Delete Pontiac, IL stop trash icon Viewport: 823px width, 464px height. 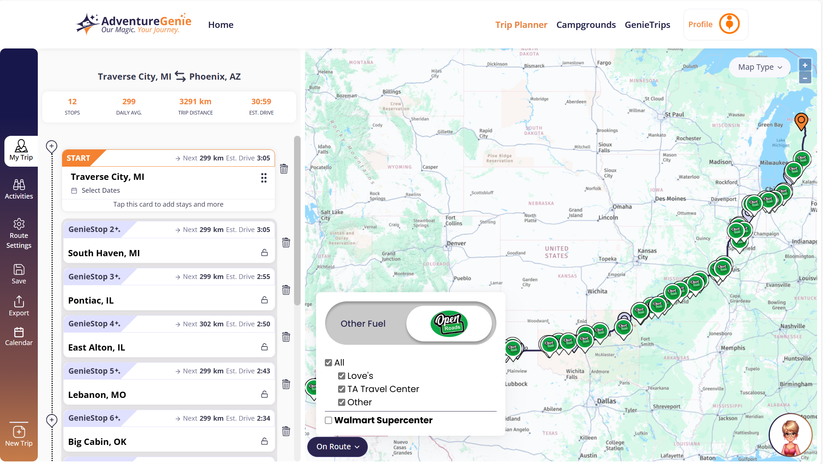pos(286,290)
